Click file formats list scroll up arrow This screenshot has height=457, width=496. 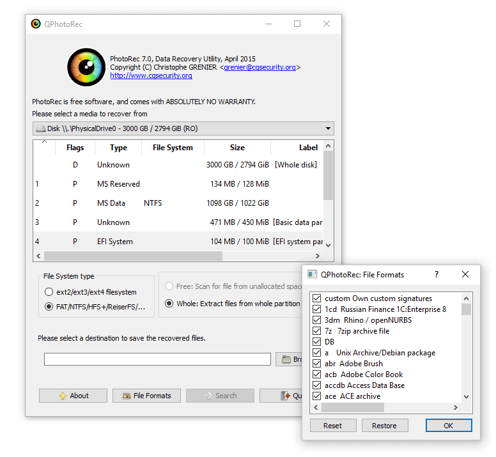pos(466,298)
